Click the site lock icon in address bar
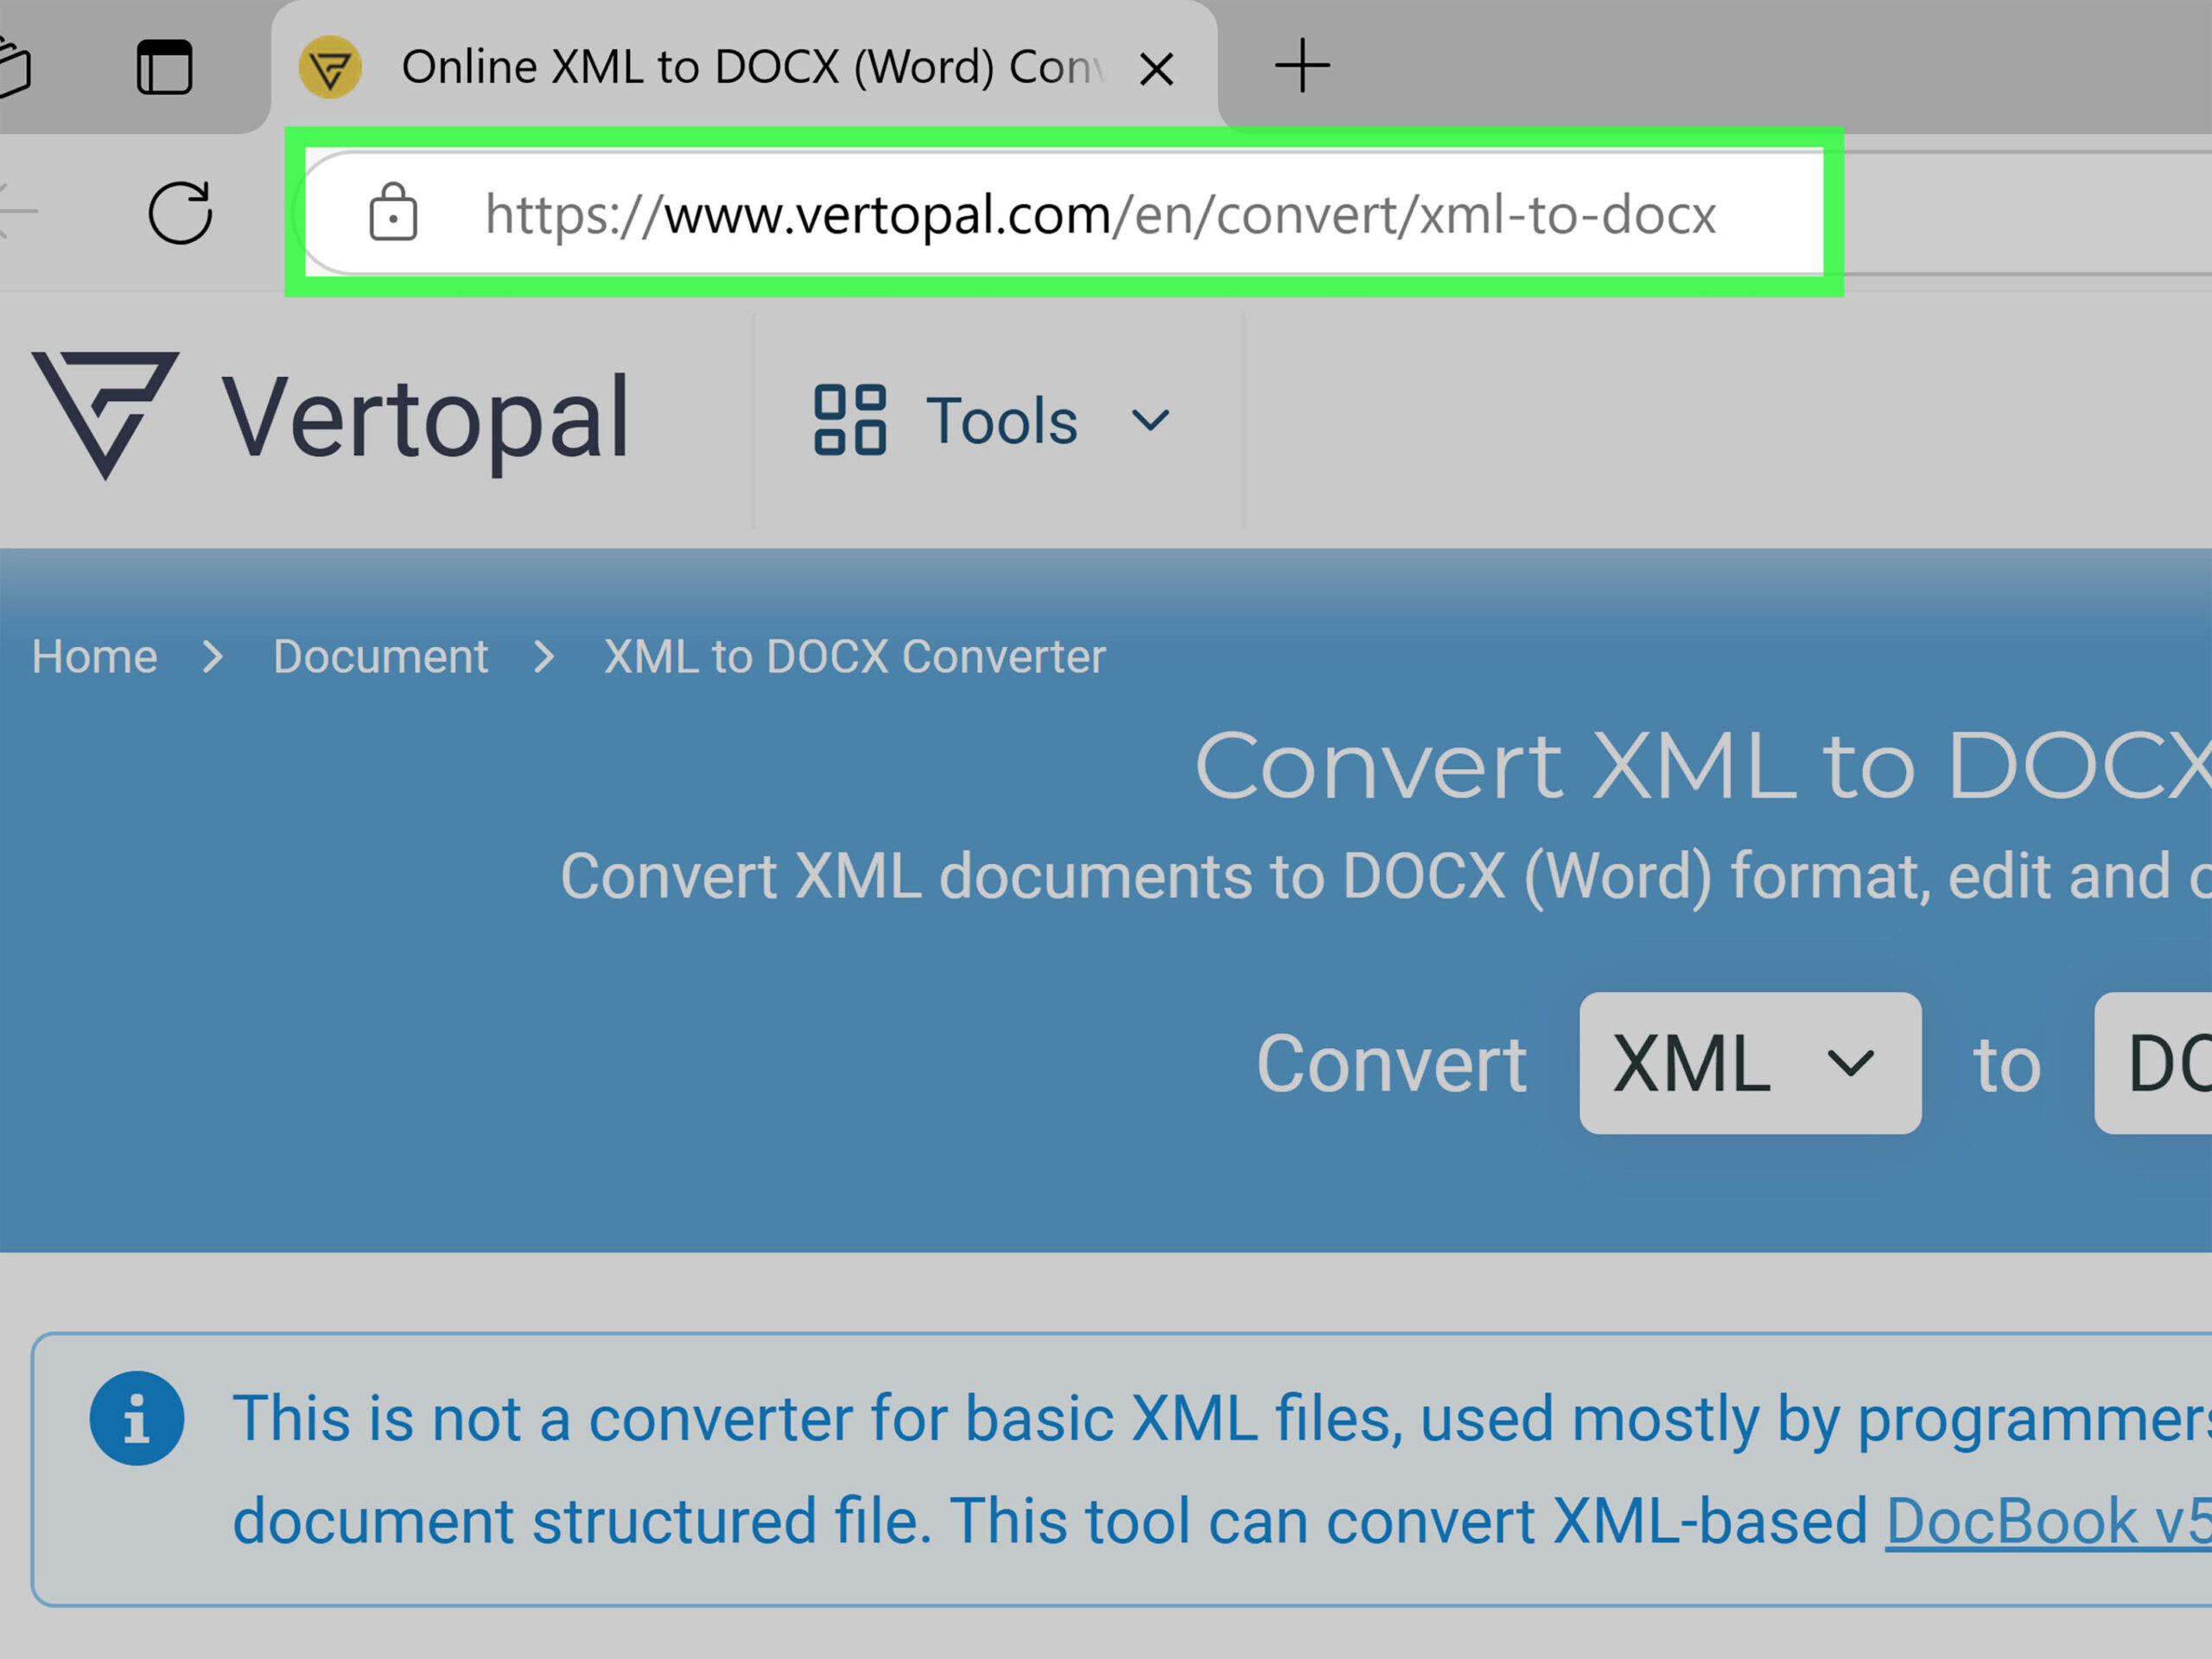Image resolution: width=2212 pixels, height=1659 pixels. tap(393, 212)
